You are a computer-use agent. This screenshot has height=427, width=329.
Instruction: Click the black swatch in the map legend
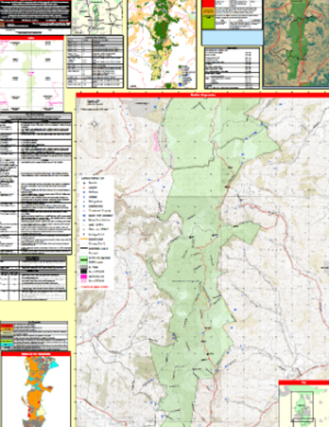click(x=84, y=271)
